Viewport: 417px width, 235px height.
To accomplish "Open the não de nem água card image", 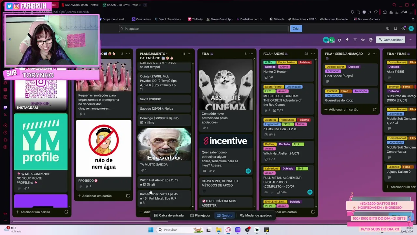I will [x=104, y=149].
